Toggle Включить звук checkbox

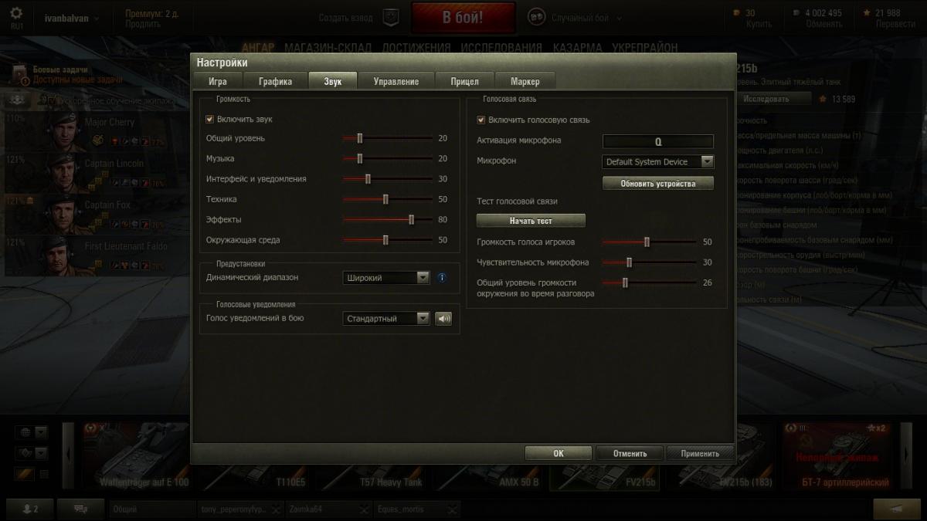[209, 120]
